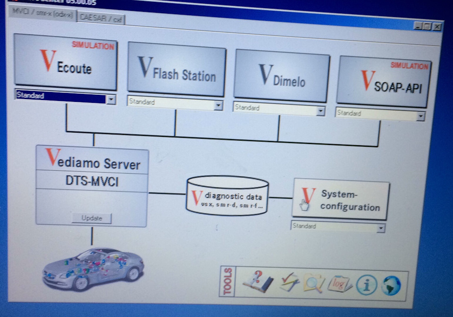Viewport: 453px width, 317px height.
Task: Open the folder magnifier search tool
Action: tap(314, 283)
